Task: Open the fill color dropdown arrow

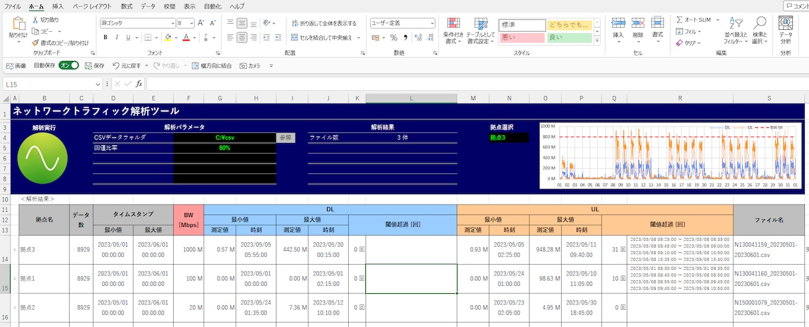Action: (x=176, y=38)
